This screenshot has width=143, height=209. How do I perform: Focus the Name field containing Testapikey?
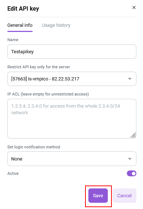pyautogui.click(x=72, y=51)
